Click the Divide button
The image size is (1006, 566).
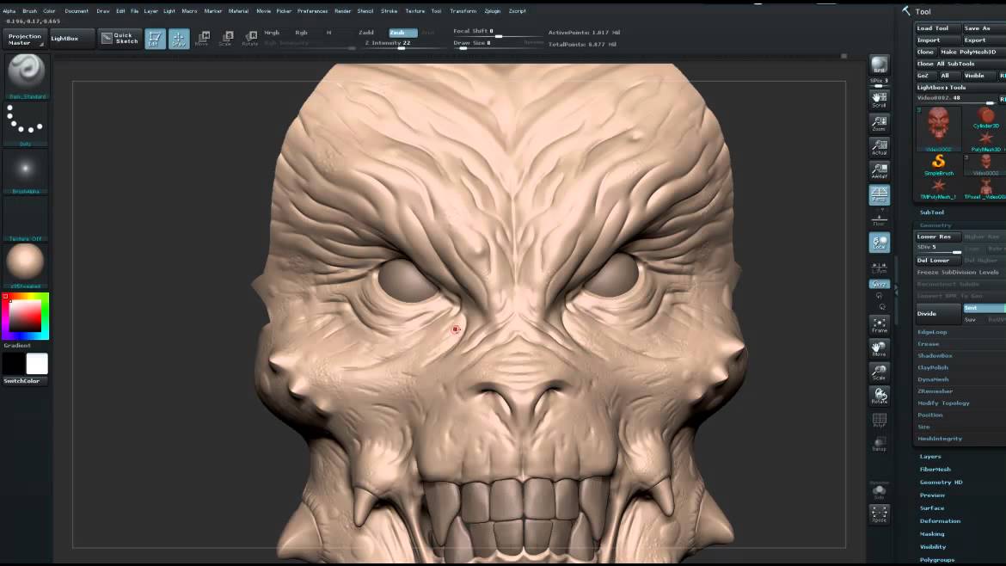tap(937, 314)
